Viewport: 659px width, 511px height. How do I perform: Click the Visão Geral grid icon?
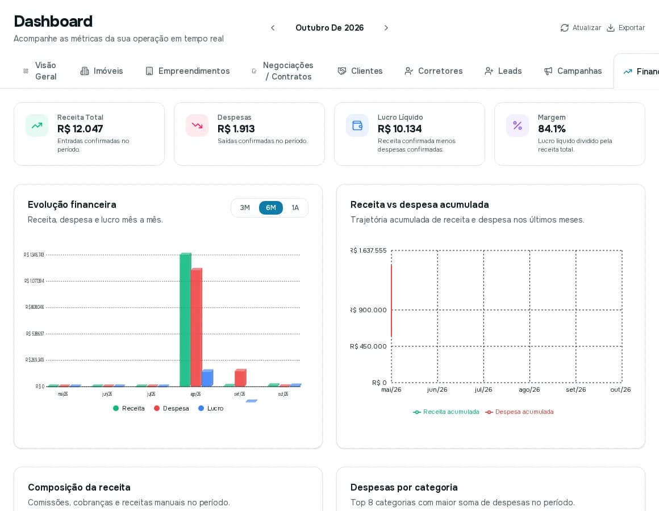pyautogui.click(x=26, y=71)
